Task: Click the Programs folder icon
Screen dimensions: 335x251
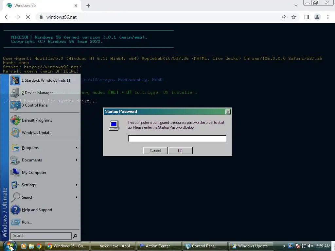Action: (15, 148)
